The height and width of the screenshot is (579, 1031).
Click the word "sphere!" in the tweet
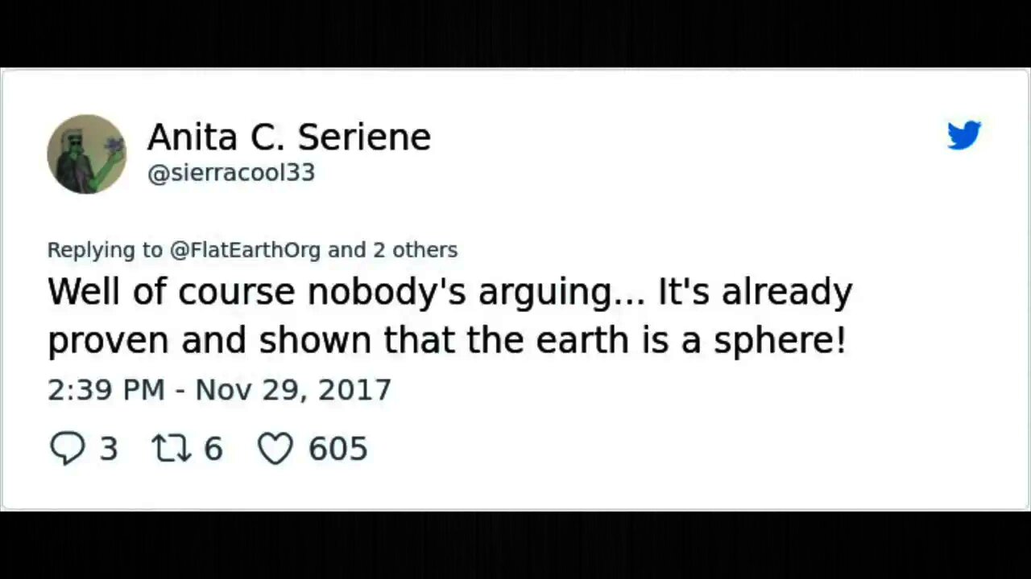click(778, 341)
